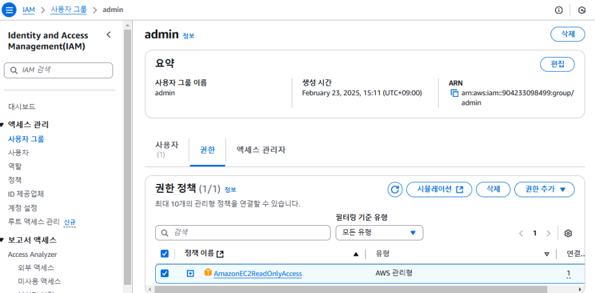The height and width of the screenshot is (293, 595).
Task: Click the attached entities count 1 link
Action: coord(568,273)
